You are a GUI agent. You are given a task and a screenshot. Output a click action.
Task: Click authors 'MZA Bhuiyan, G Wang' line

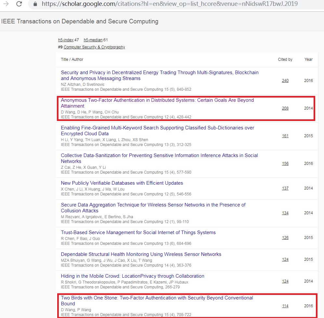(x=106, y=260)
